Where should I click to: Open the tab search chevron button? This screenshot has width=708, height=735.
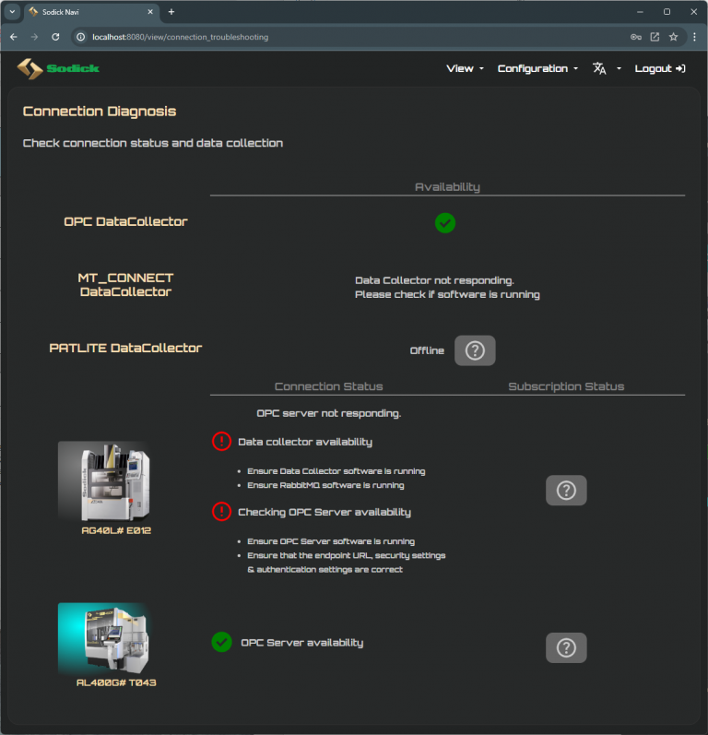tap(12, 12)
